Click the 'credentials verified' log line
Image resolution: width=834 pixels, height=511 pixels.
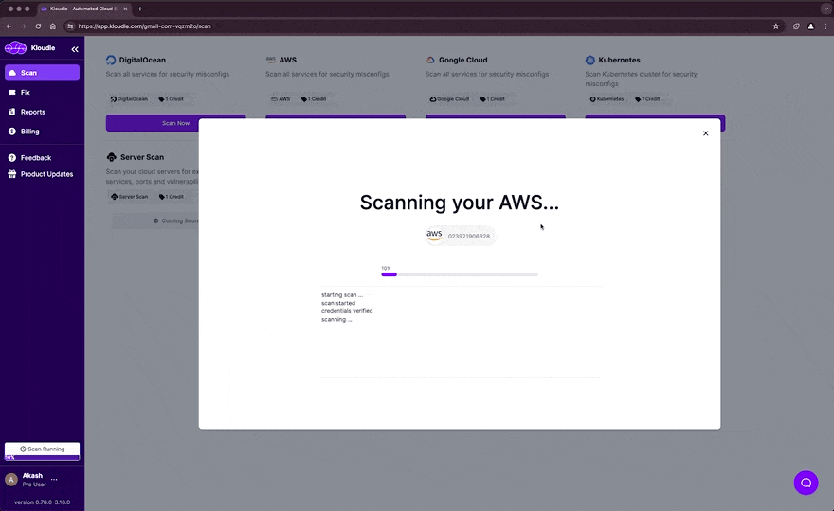pos(347,311)
